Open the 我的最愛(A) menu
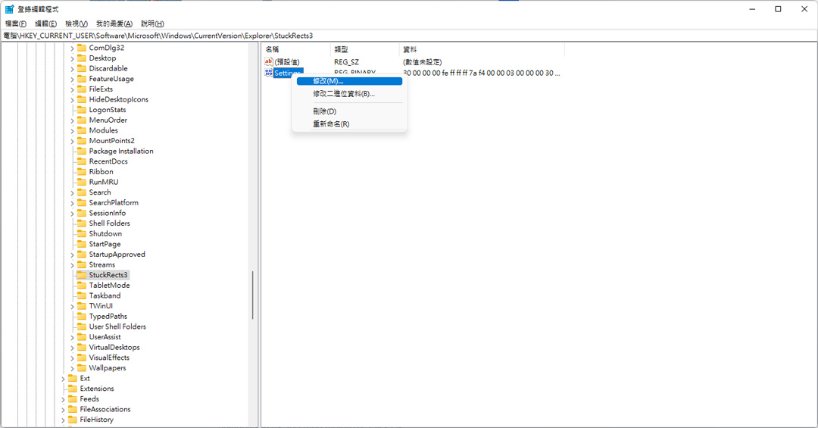 (x=114, y=23)
